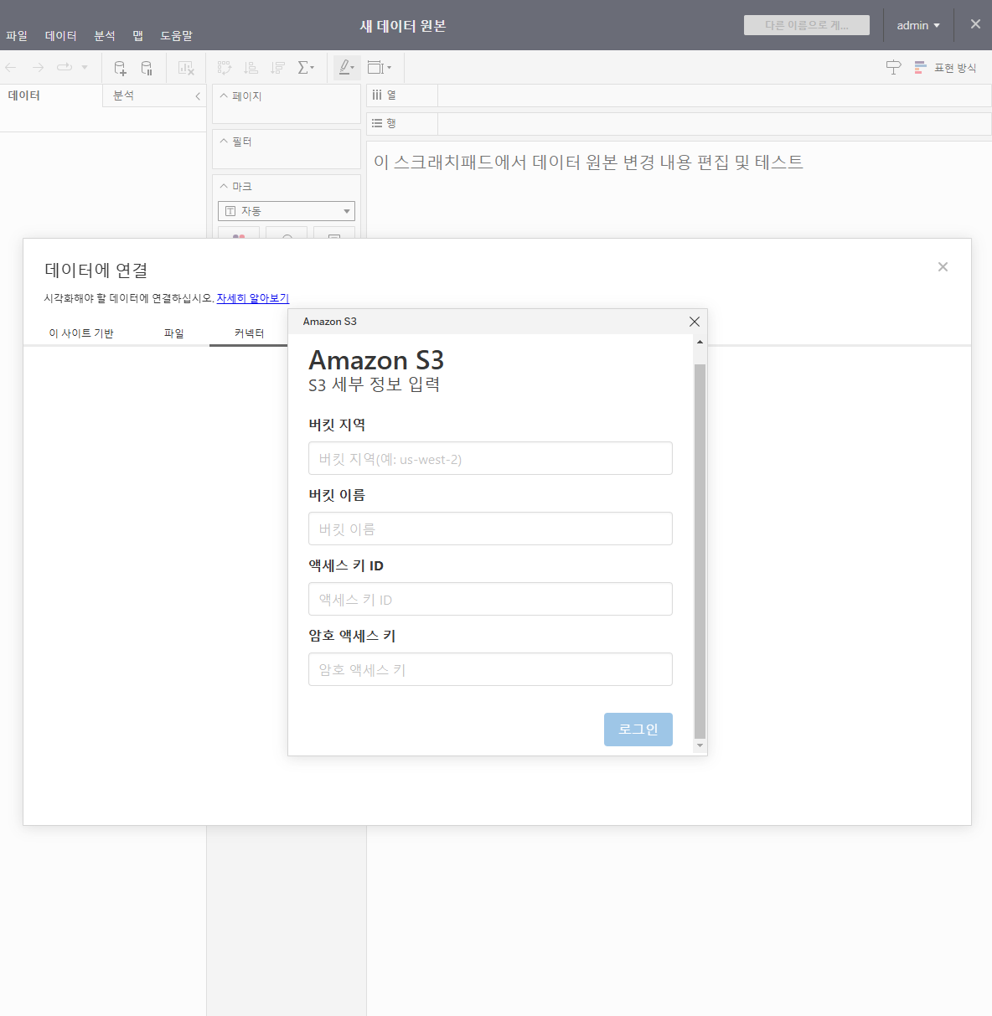Open the 자동 mark type dropdown
The width and height of the screenshot is (992, 1016).
click(x=287, y=211)
